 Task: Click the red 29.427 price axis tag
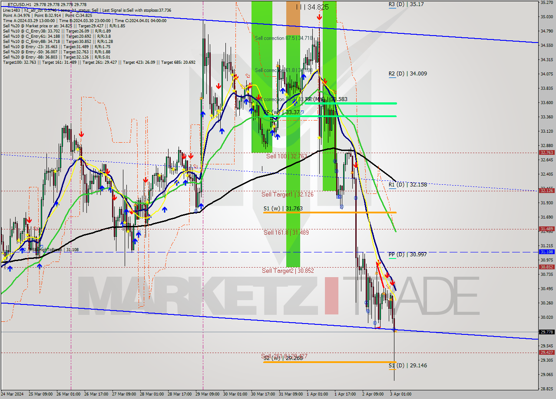546,353
